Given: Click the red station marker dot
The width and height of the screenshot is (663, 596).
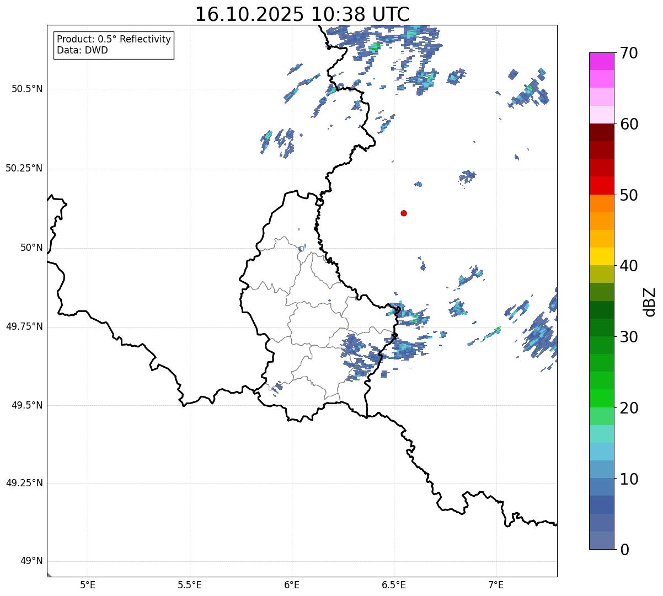Looking at the screenshot, I should (x=404, y=213).
